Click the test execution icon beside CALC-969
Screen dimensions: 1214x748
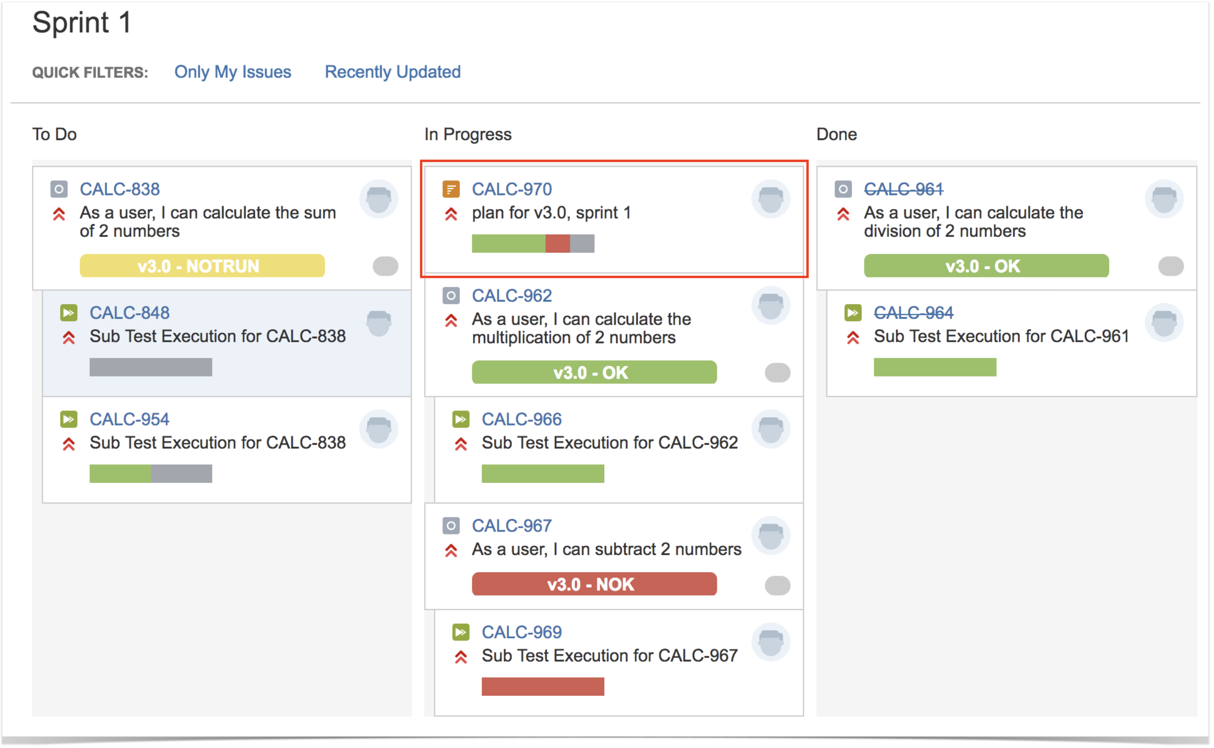pyautogui.click(x=461, y=632)
